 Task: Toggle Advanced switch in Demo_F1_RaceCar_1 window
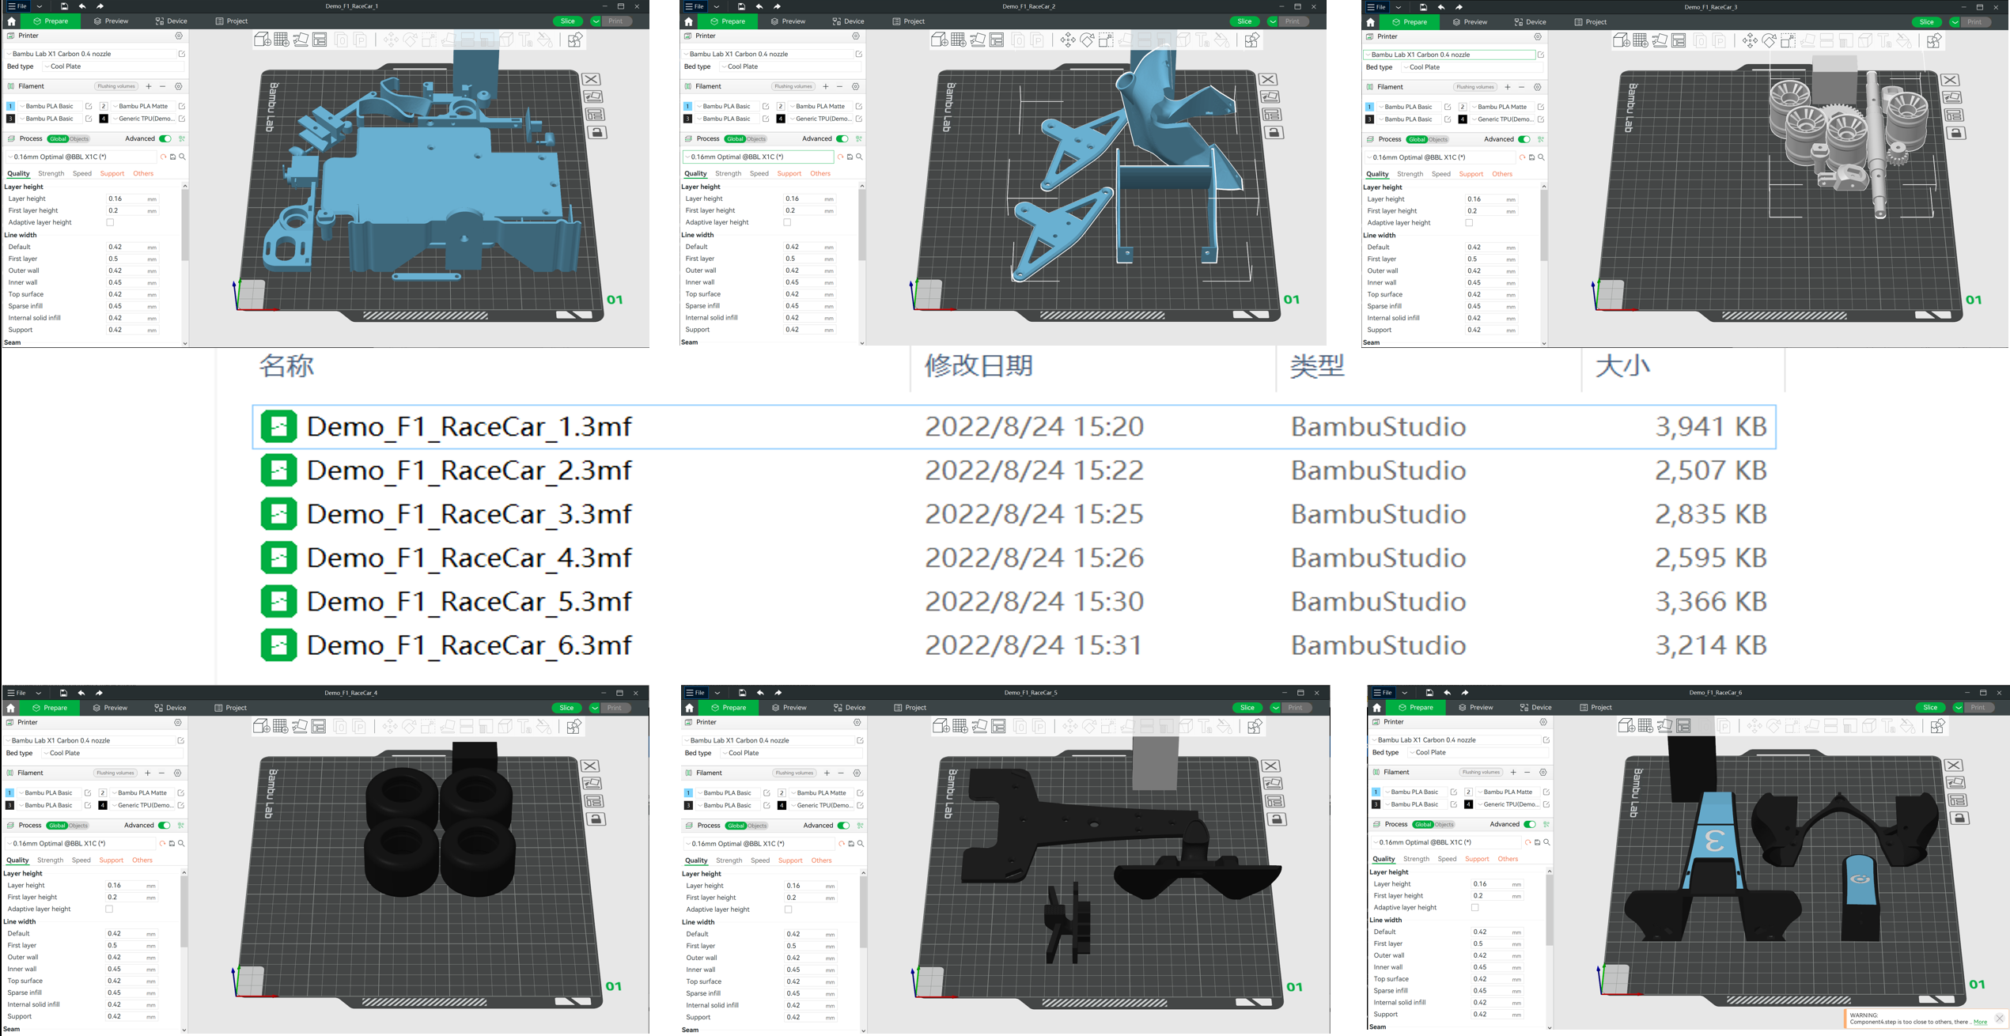[x=165, y=138]
